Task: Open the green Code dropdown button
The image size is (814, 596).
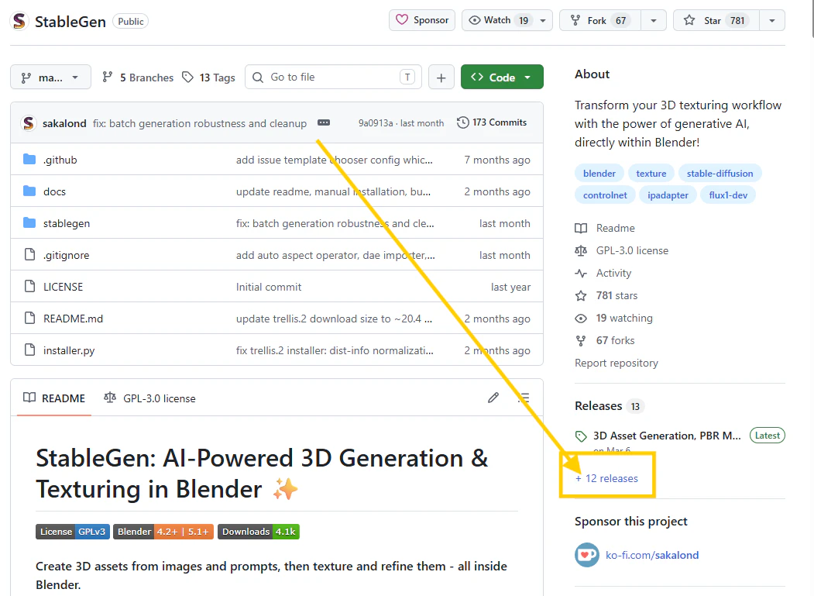Action: click(x=502, y=78)
